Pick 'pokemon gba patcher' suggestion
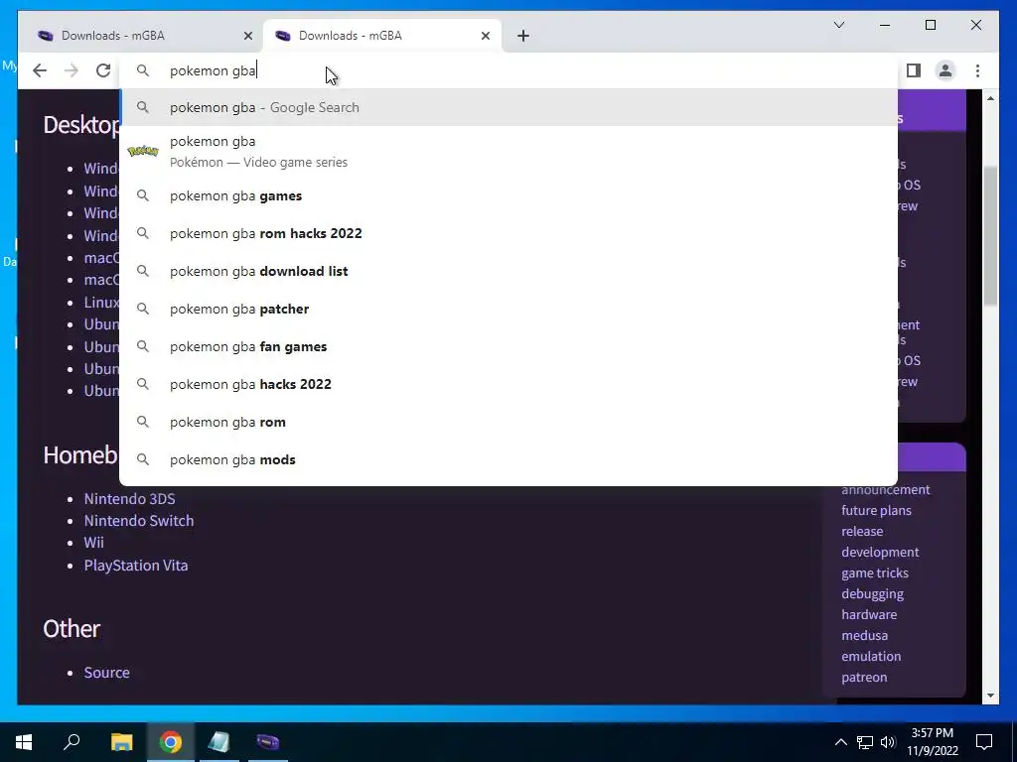The image size is (1017, 762). (508, 310)
